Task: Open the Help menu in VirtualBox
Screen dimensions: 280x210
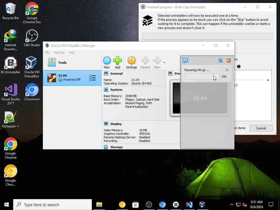Action: pos(71,52)
